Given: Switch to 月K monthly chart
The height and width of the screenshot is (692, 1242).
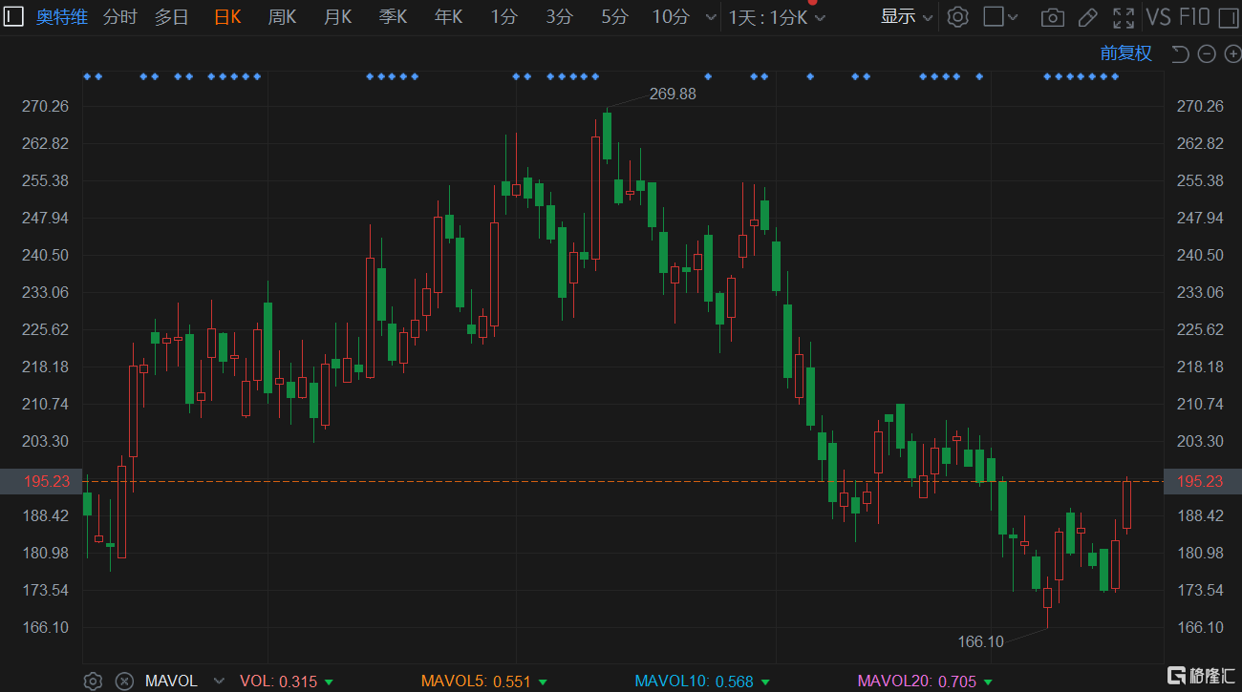Looking at the screenshot, I should coord(337,16).
